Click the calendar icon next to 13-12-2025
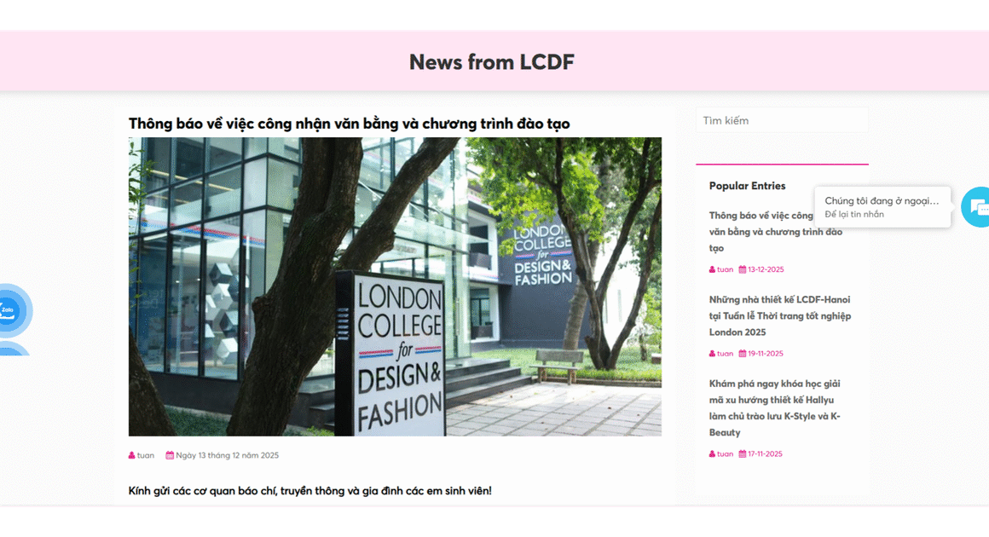This screenshot has height=537, width=989. pos(743,269)
